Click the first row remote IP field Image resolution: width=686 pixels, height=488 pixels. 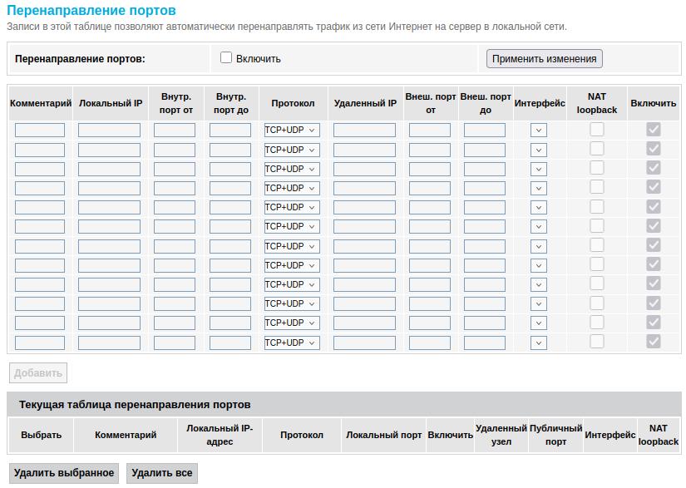pos(364,130)
